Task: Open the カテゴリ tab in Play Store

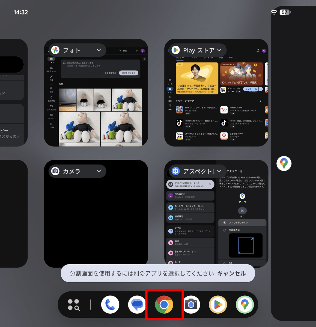Action: (x=232, y=57)
